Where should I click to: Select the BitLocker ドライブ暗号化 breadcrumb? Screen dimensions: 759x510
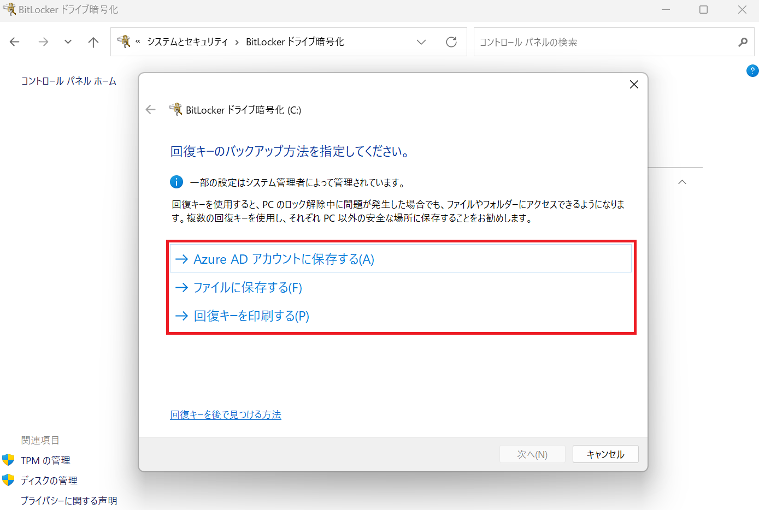click(295, 42)
